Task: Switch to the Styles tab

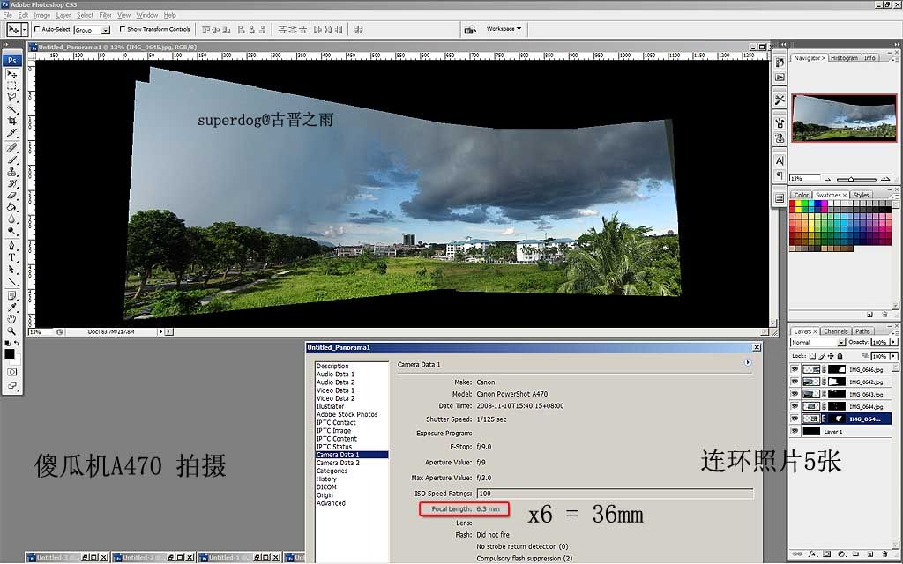Action: pyautogui.click(x=861, y=195)
